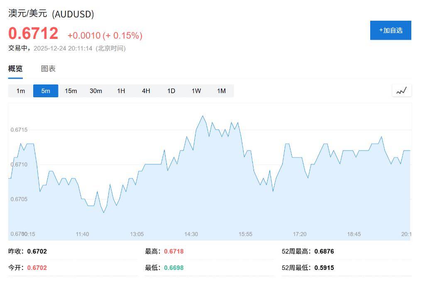
Task: Click the 52周最高 value 0.6876
Action: 324,251
